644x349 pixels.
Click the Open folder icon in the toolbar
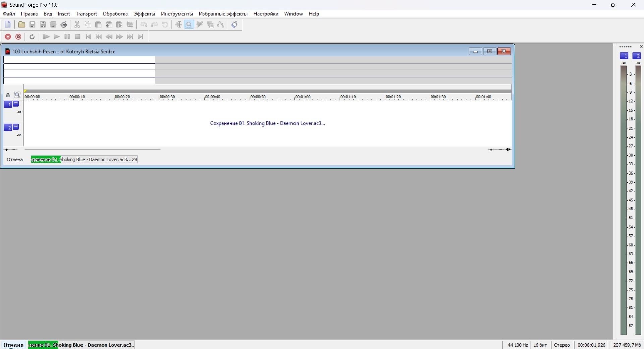22,24
